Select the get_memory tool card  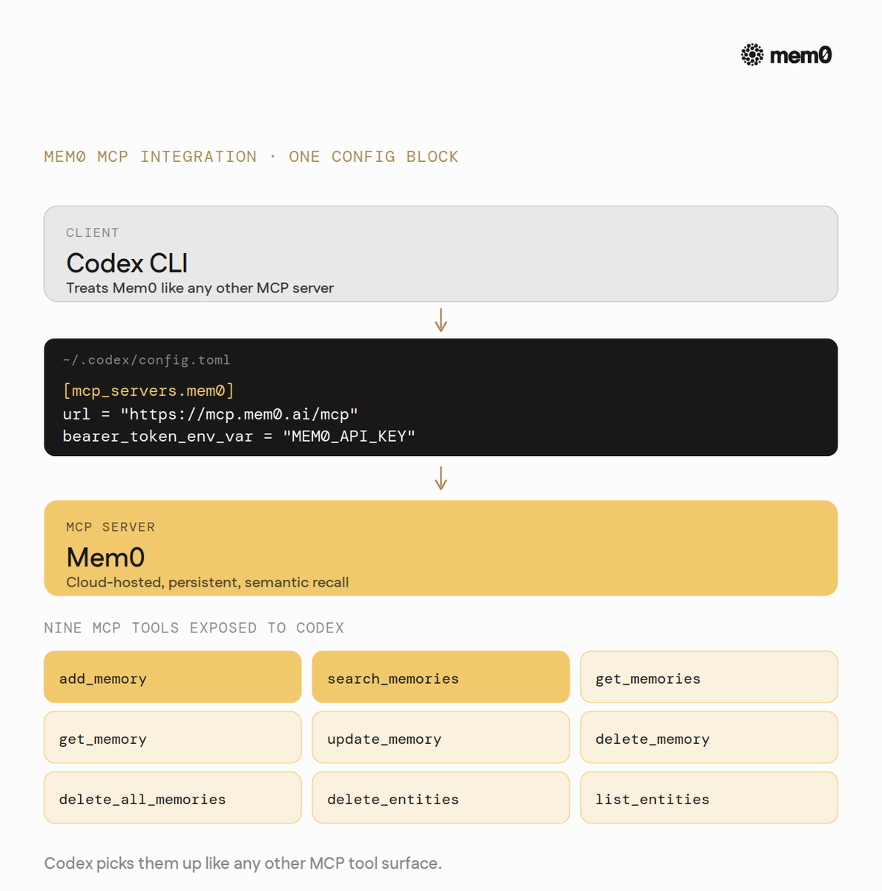[x=173, y=737]
